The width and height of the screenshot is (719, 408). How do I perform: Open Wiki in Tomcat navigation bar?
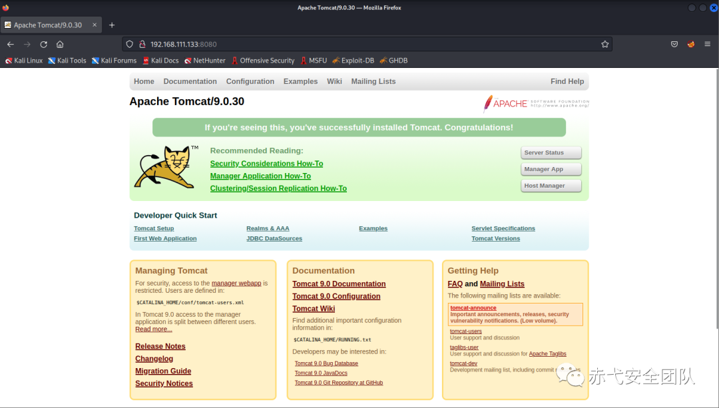(334, 82)
